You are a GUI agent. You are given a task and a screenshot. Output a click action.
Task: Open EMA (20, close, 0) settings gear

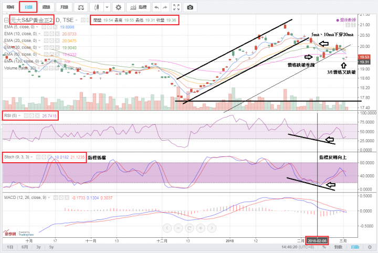pos(51,41)
